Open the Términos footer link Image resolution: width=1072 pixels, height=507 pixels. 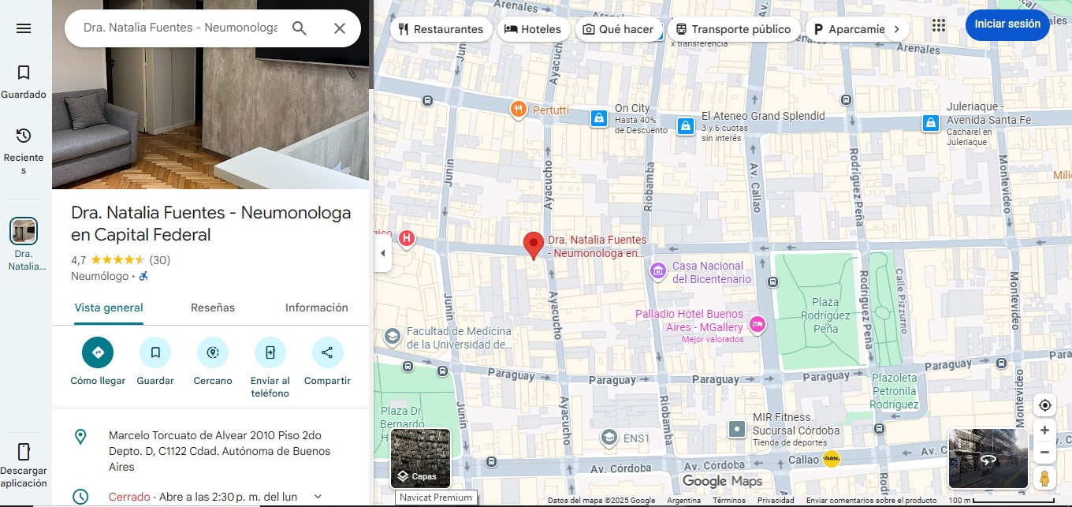(729, 501)
